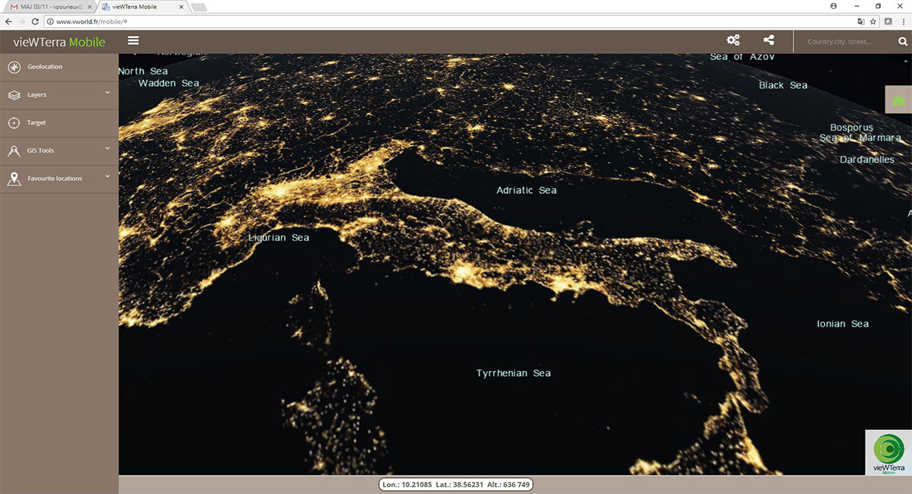Click the browser forward arrow
This screenshot has width=912, height=494.
coord(22,21)
